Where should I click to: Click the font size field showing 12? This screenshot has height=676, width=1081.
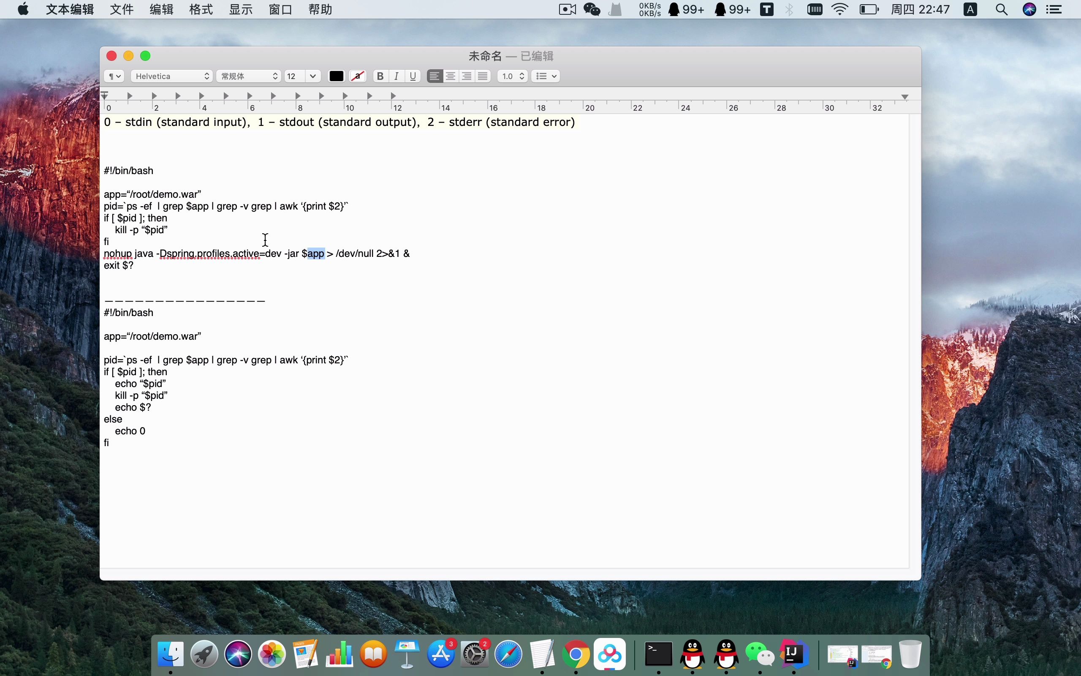(295, 76)
